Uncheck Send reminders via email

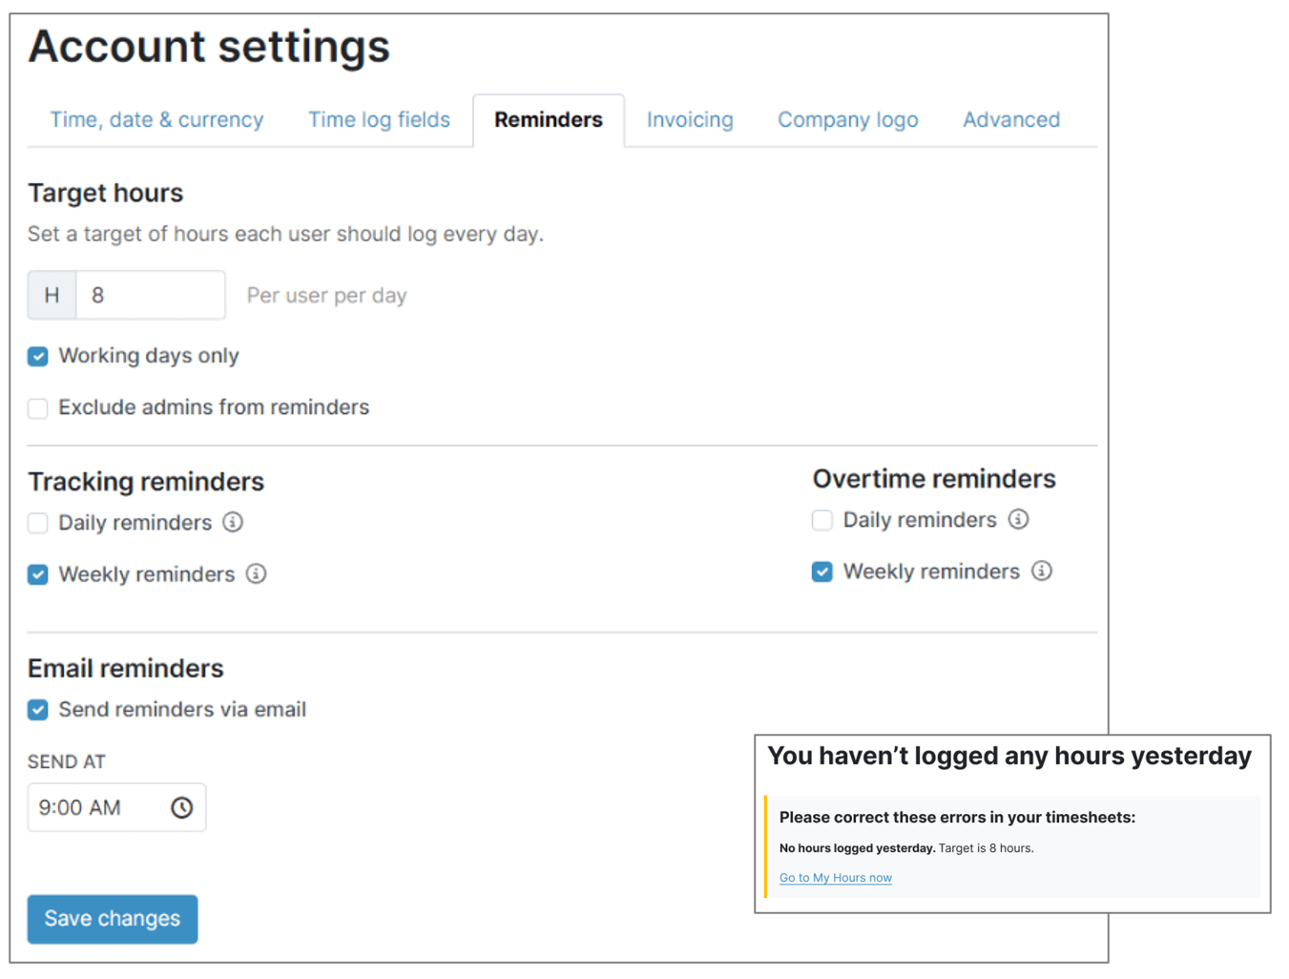pyautogui.click(x=37, y=710)
